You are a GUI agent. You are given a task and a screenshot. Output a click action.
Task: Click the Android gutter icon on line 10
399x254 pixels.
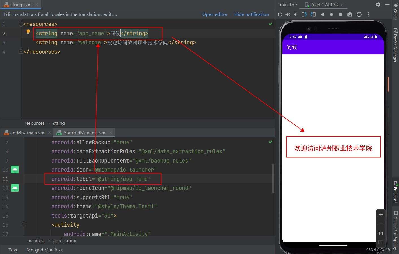point(15,169)
